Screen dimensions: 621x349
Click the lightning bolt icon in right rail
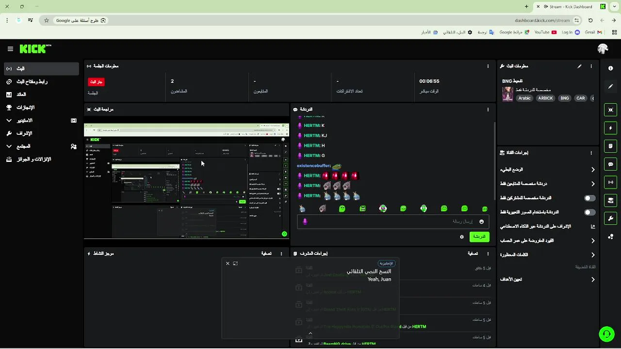pyautogui.click(x=610, y=128)
